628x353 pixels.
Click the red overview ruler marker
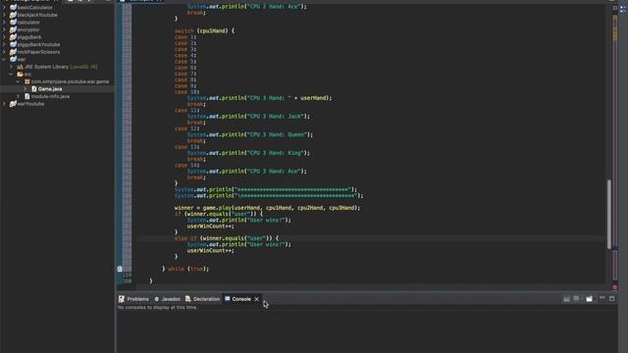(x=615, y=287)
